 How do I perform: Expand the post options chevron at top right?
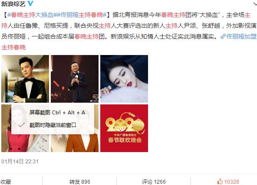coord(255,4)
